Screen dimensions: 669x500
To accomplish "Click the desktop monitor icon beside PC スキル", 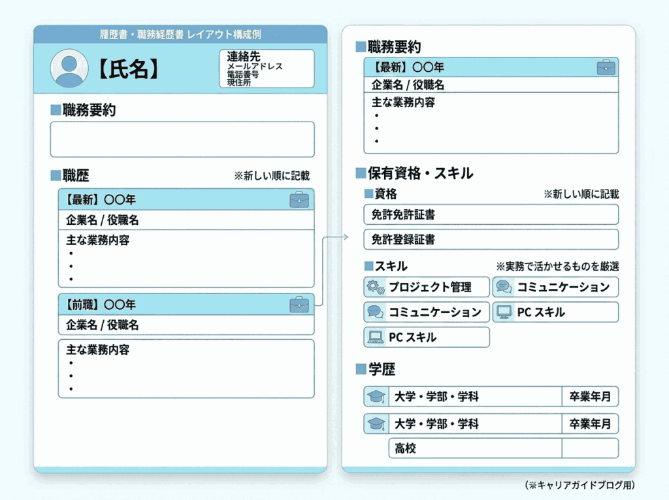I will coord(503,312).
